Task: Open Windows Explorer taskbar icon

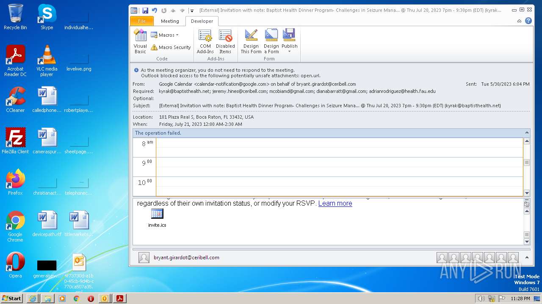Action: (47, 299)
